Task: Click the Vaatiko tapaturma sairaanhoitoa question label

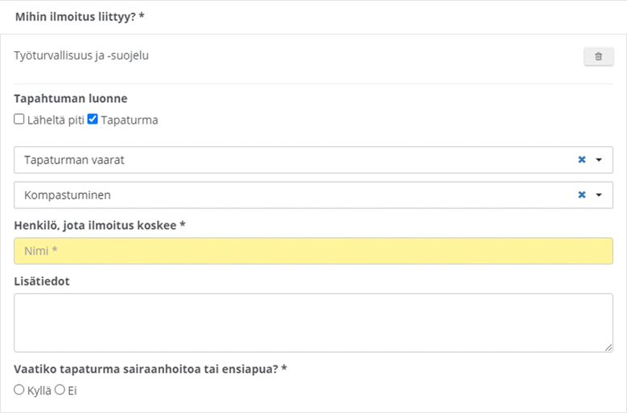Action: (151, 369)
